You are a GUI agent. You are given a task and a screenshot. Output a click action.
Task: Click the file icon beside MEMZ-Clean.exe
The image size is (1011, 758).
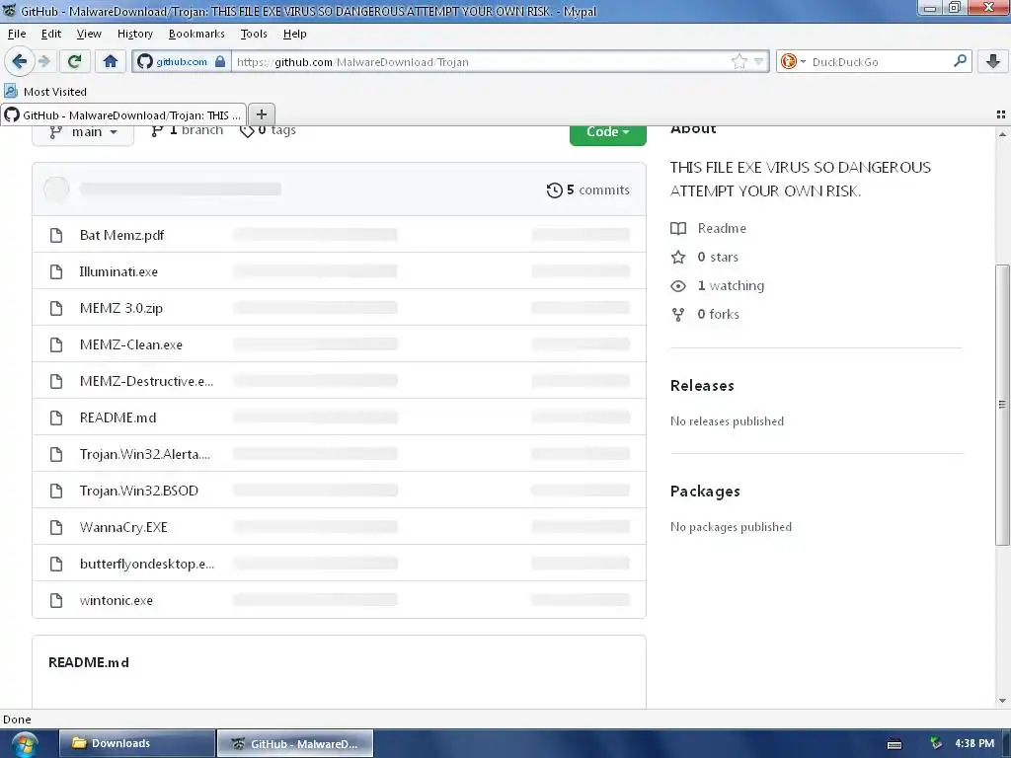tap(56, 344)
